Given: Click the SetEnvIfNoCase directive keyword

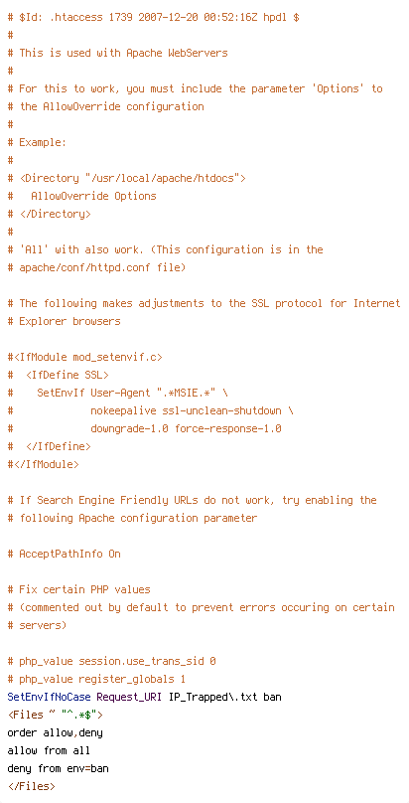Looking at the screenshot, I should (x=49, y=697).
